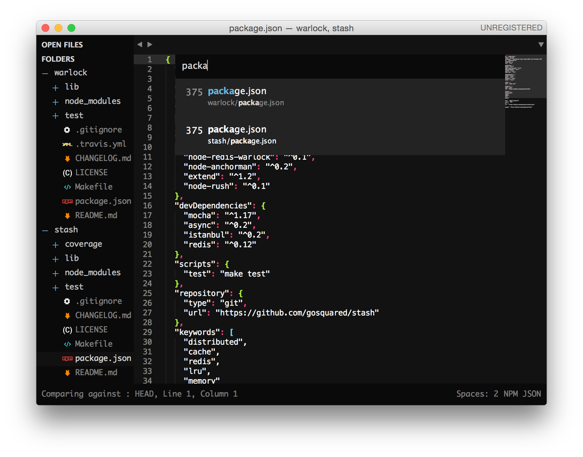This screenshot has width=583, height=457.
Task: Open stash README.md file
Action: 96,372
